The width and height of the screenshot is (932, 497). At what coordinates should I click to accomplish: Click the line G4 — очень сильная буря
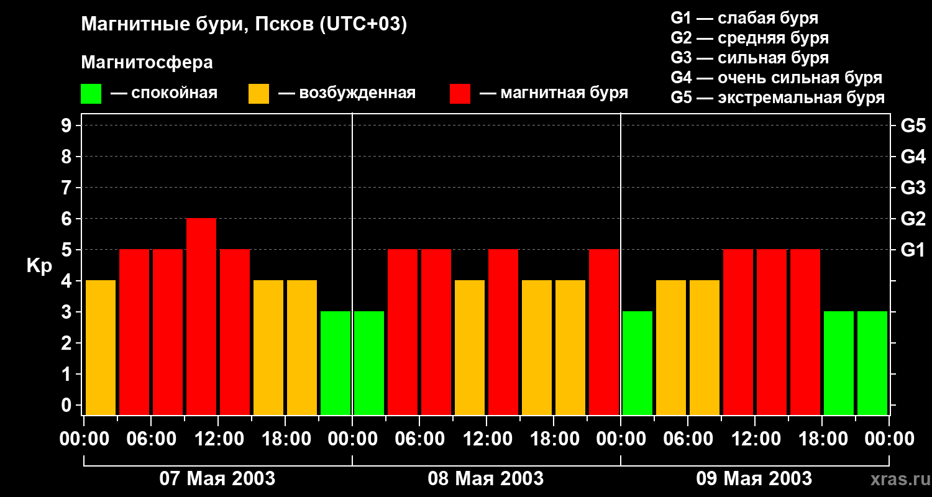[x=777, y=78]
